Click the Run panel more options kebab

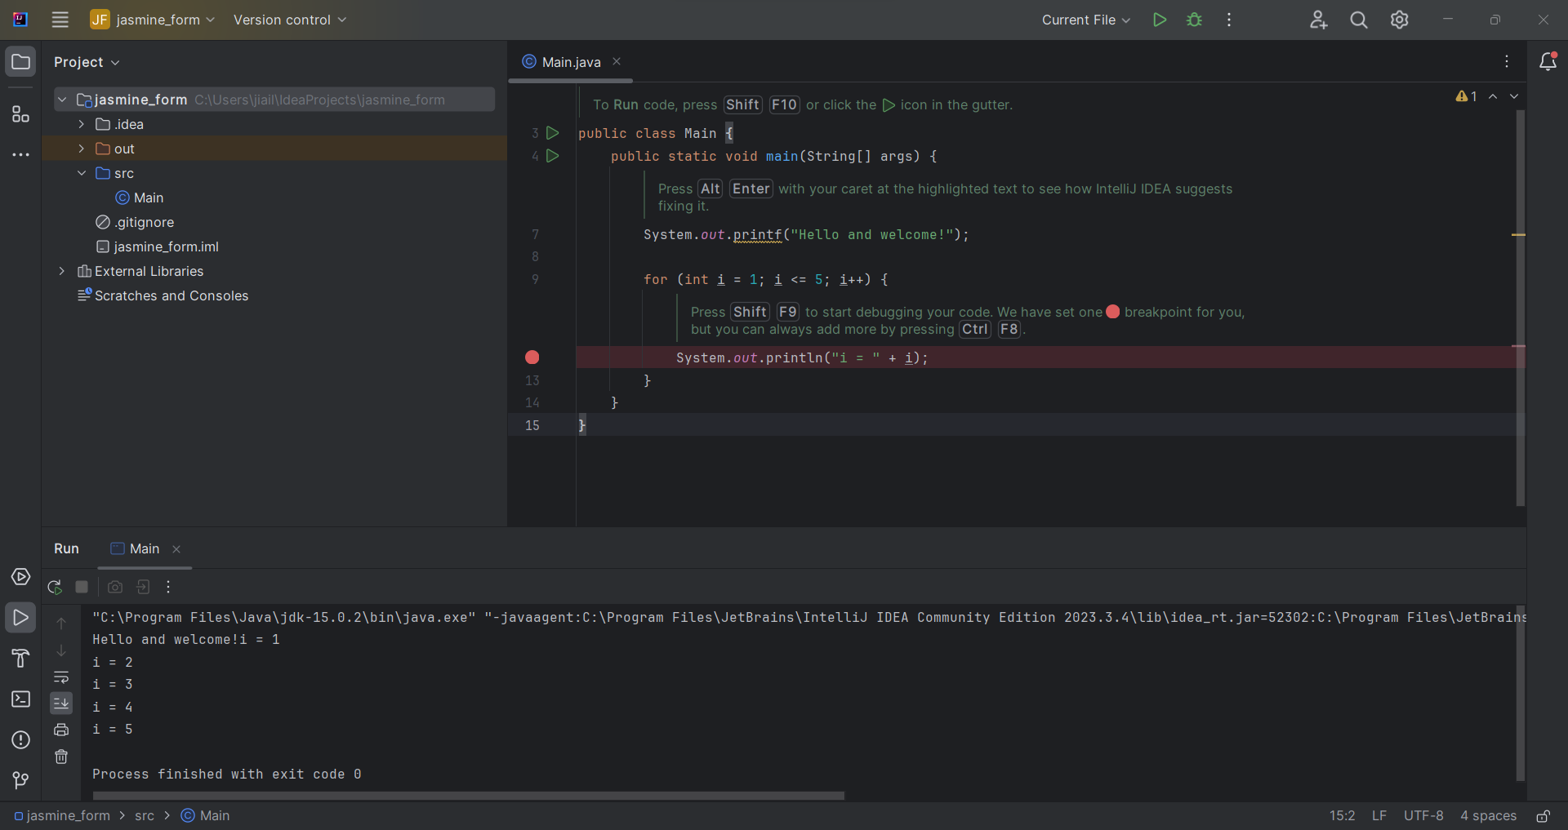tap(168, 587)
